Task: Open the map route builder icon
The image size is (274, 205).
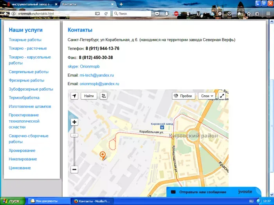Action: click(x=103, y=96)
